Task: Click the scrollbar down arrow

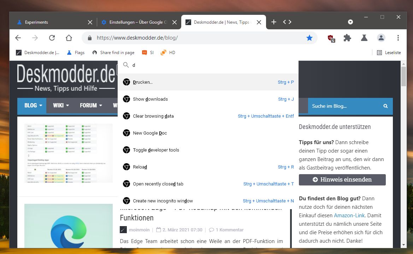Action: pyautogui.click(x=403, y=245)
